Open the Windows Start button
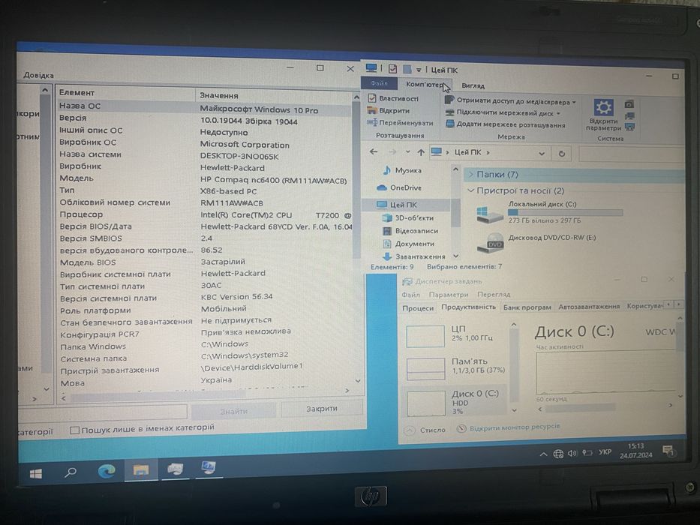Screen dimensions: 700x525 point(36,473)
